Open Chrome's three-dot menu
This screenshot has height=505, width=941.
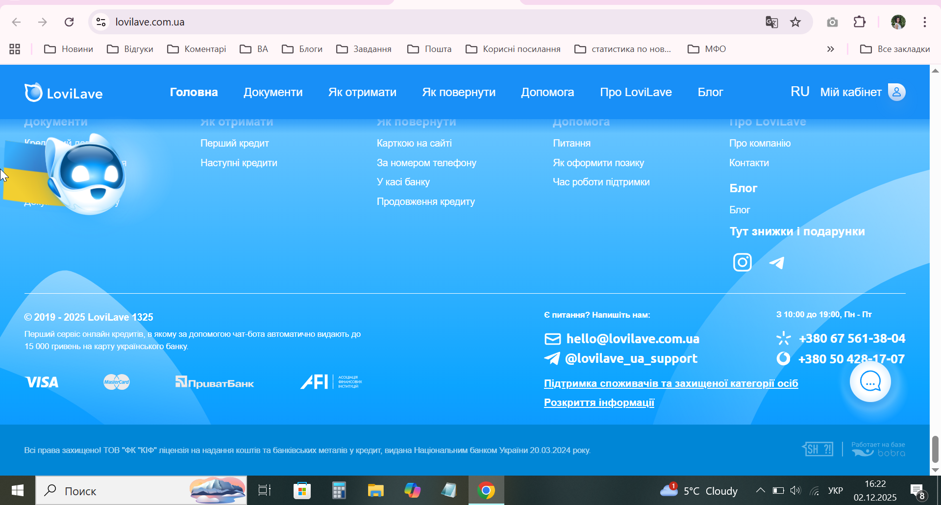click(x=925, y=22)
